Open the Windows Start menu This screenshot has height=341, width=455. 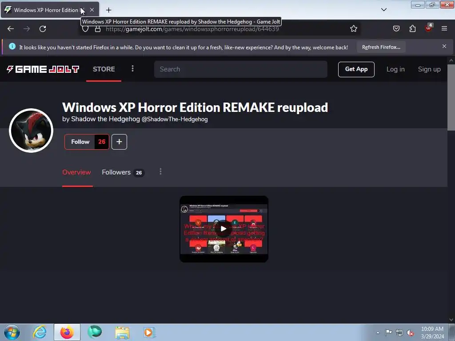(x=12, y=332)
